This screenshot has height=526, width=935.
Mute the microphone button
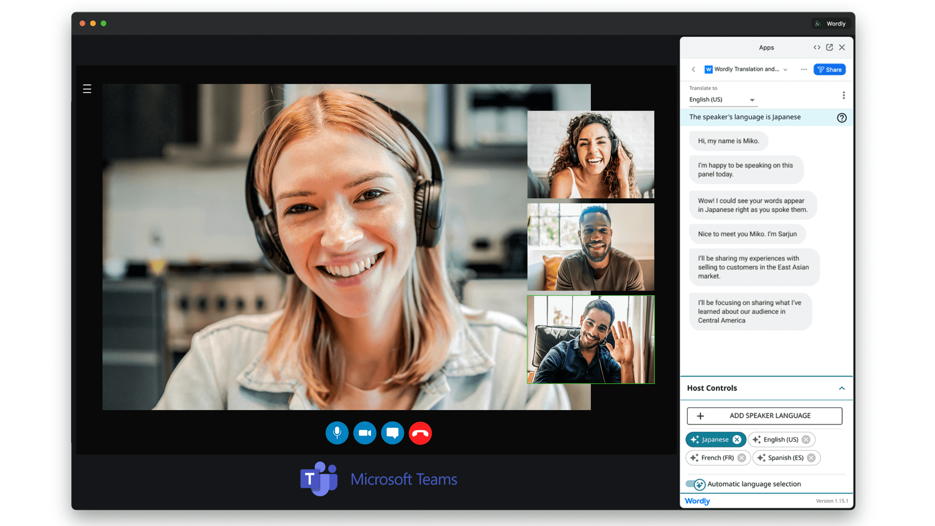[x=337, y=433]
